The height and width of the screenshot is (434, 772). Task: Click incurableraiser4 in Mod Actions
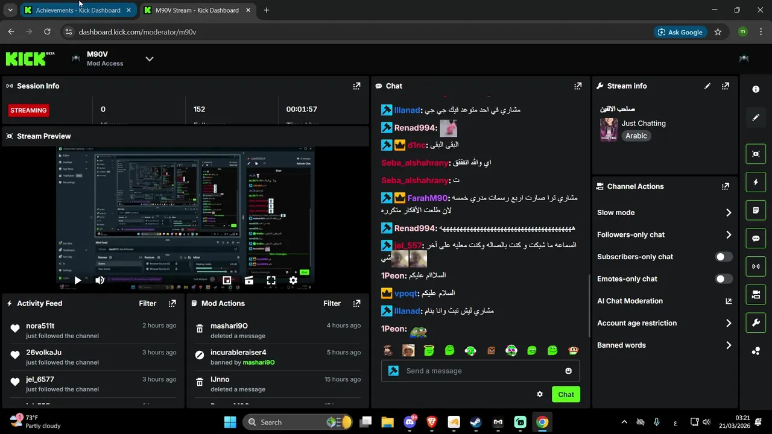click(x=238, y=353)
